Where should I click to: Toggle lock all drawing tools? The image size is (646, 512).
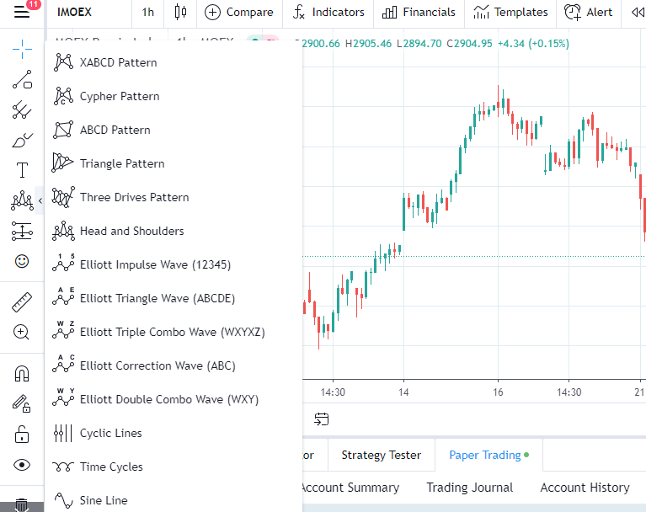[x=22, y=435]
